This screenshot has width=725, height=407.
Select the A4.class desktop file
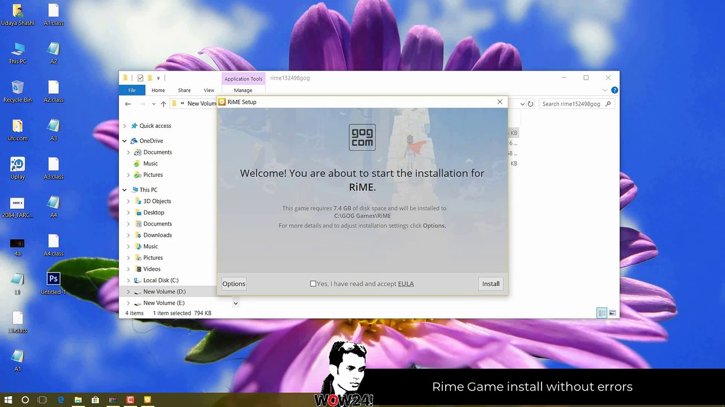pos(53,245)
